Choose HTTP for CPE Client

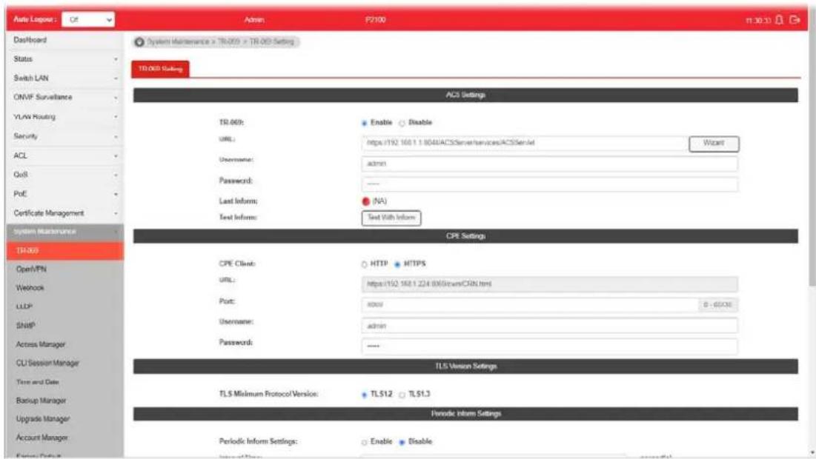click(365, 264)
